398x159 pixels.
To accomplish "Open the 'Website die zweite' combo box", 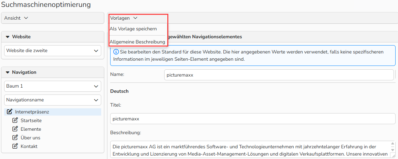I will (x=53, y=51).
